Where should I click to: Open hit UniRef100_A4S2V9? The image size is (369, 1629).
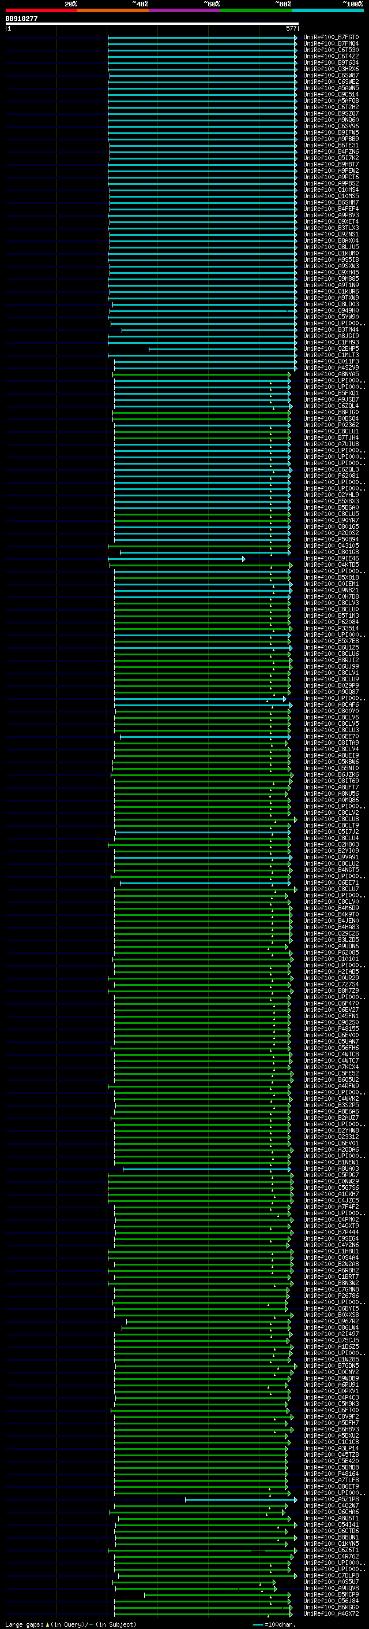[x=331, y=368]
